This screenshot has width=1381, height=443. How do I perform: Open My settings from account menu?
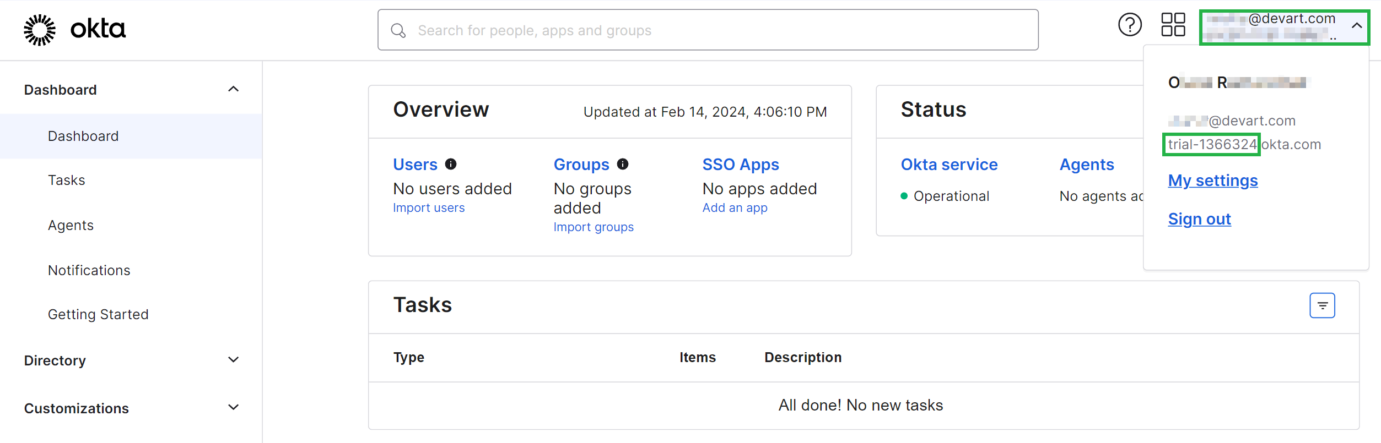pos(1213,181)
